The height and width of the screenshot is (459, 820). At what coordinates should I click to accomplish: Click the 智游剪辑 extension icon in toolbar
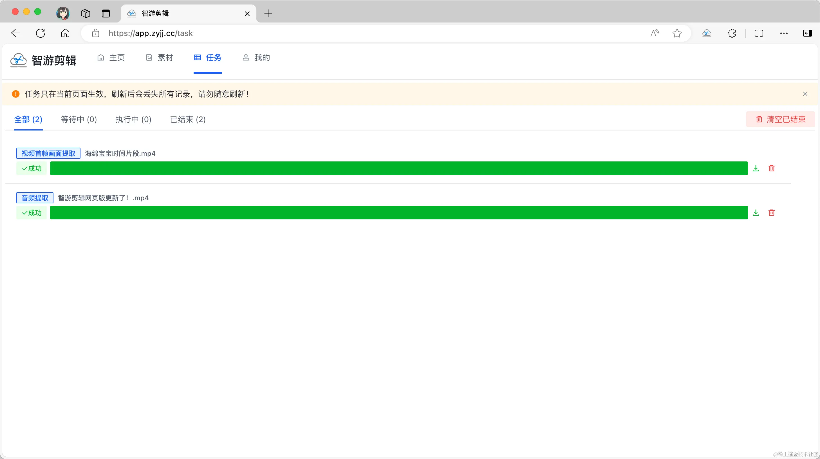(x=707, y=33)
